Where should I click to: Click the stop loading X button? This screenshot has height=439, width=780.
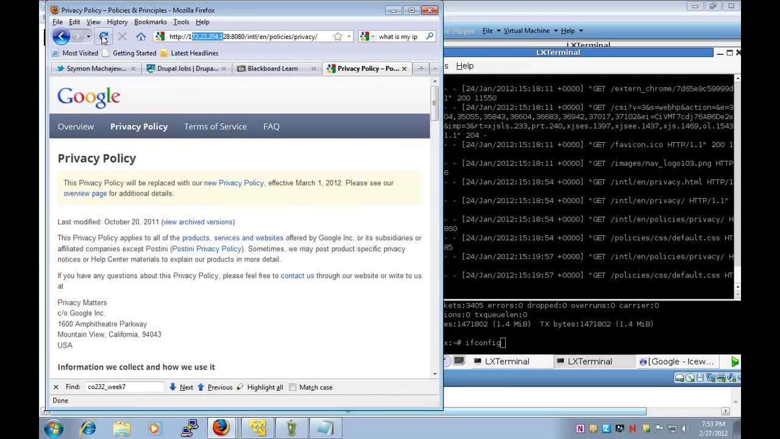coord(122,37)
